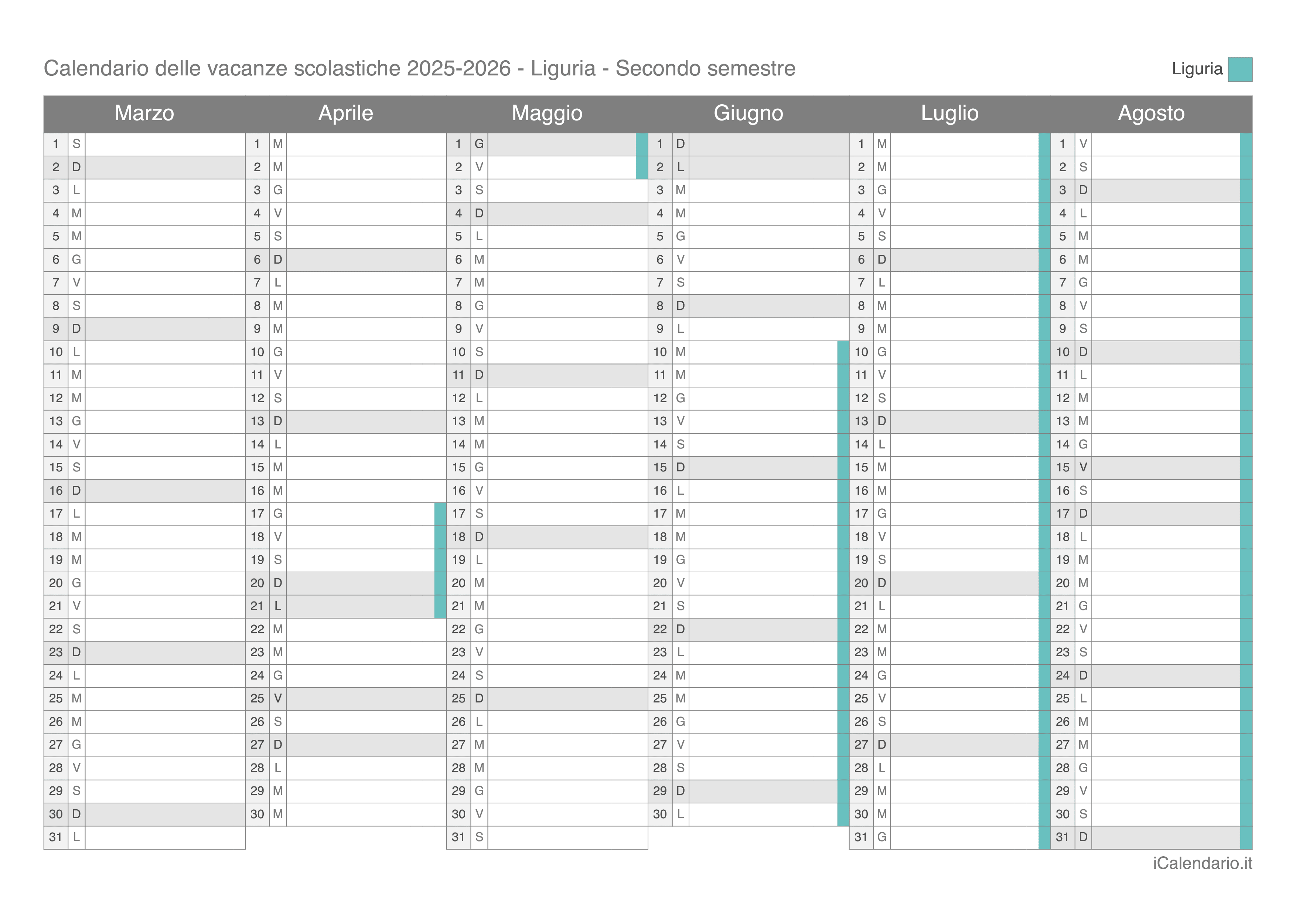
Task: Click the Aprile 17 G row
Action: tap(345, 514)
